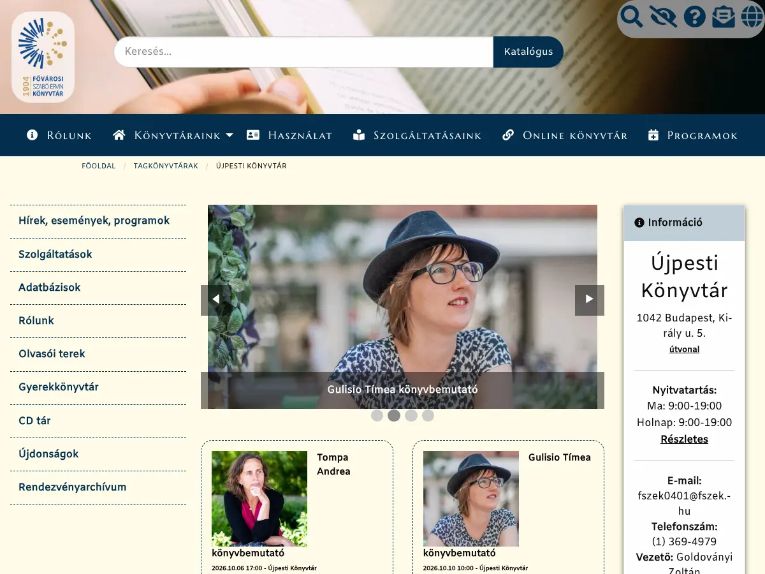Open the Könyvtáraink menu
Screen dimensions: 765x574
(x=166, y=135)
